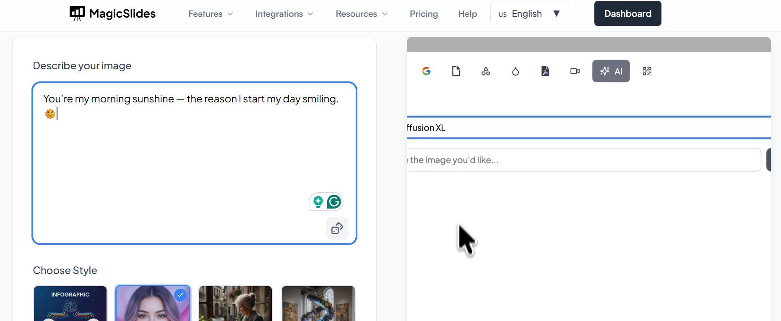Choose the elderly woman street style
Viewport: 781px width, 321px height.
[x=235, y=303]
